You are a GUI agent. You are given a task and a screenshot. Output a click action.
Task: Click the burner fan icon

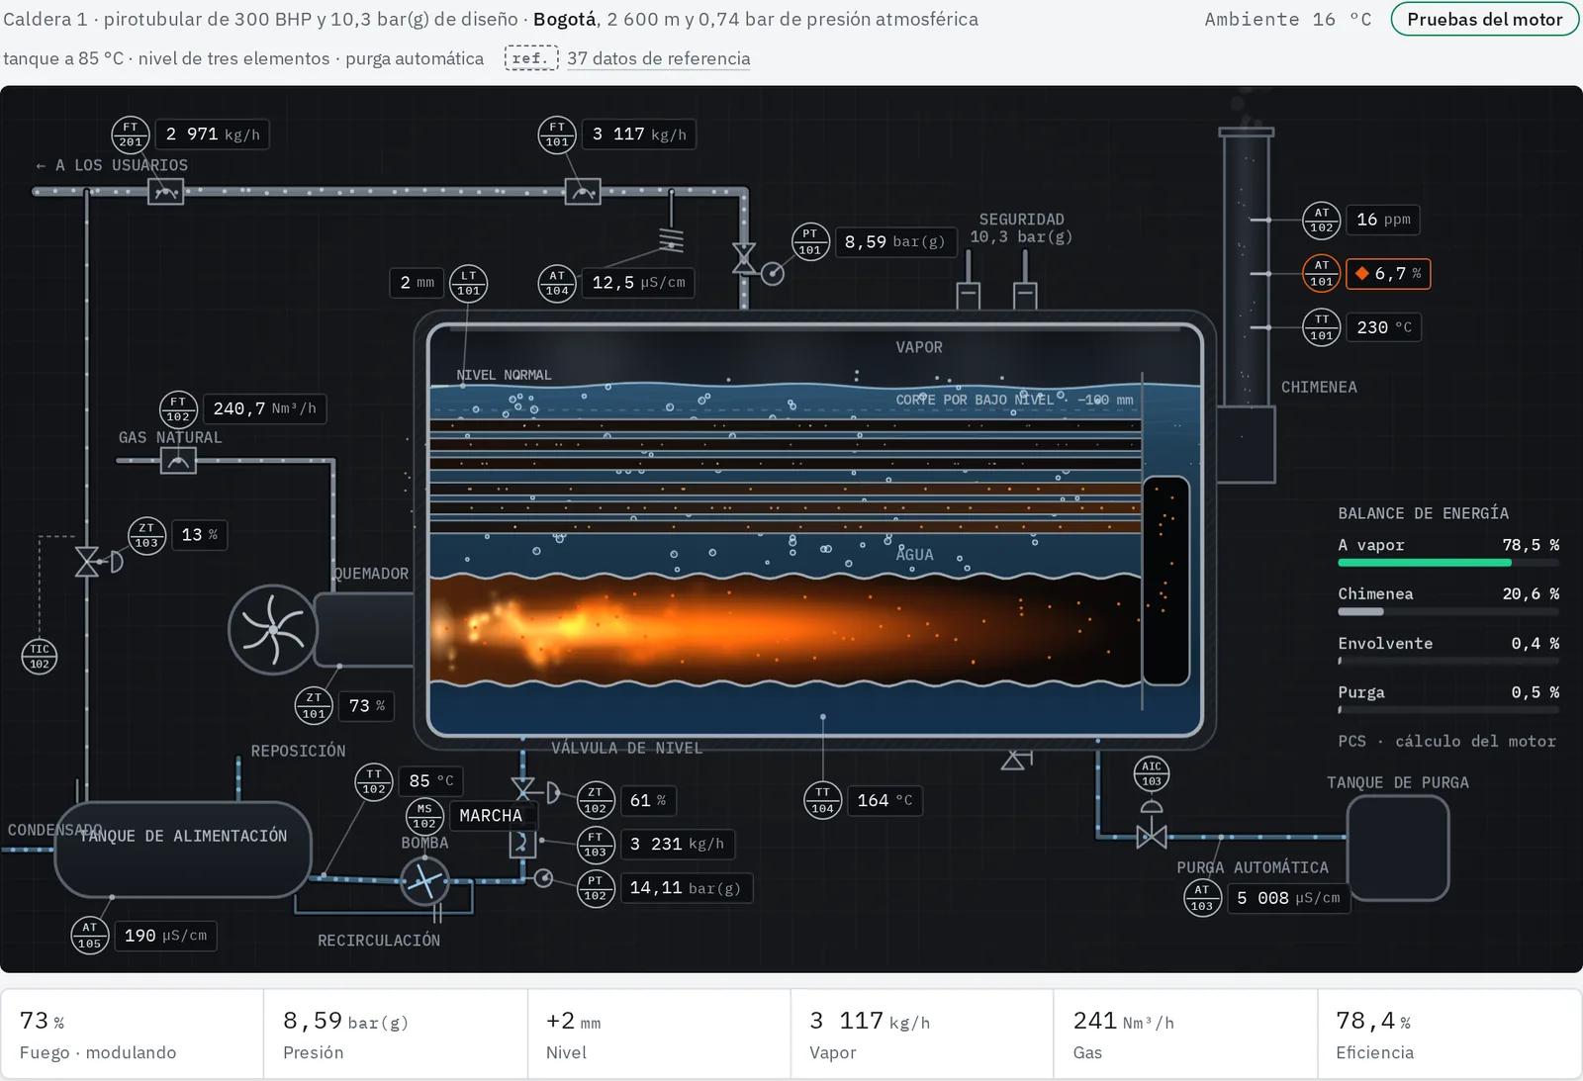(x=273, y=630)
